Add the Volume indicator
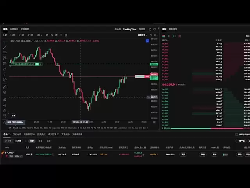 click(30, 128)
